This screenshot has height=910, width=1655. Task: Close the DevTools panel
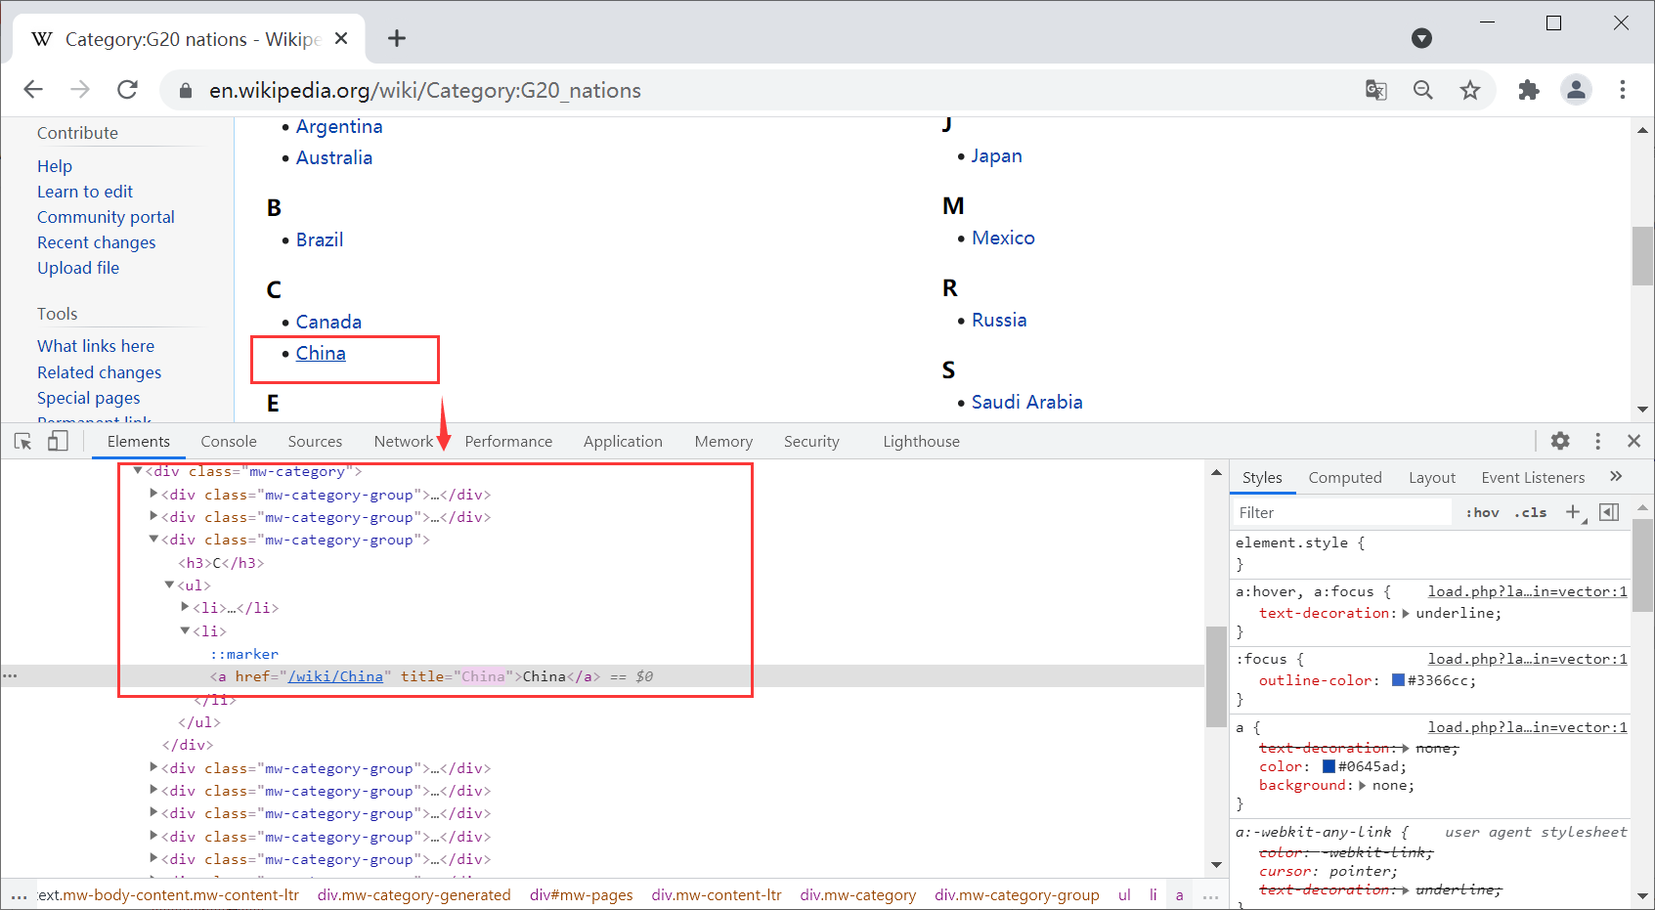point(1633,441)
